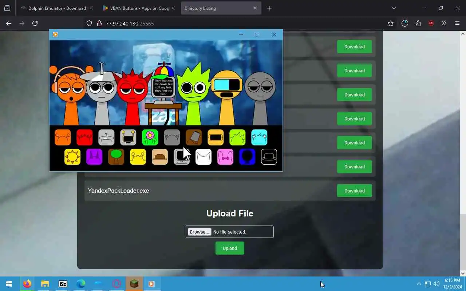Screen dimensions: 466x291
Task: Pick the orange headphones character icon
Action: tap(63, 137)
